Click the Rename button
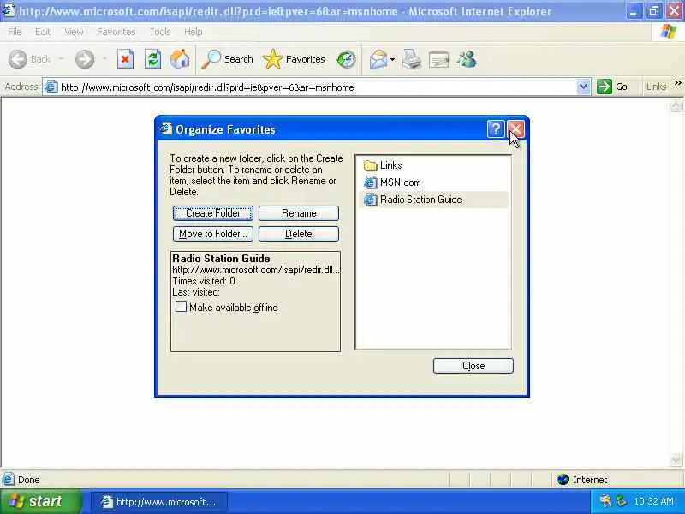Screen dimensions: 685x514 (x=299, y=213)
